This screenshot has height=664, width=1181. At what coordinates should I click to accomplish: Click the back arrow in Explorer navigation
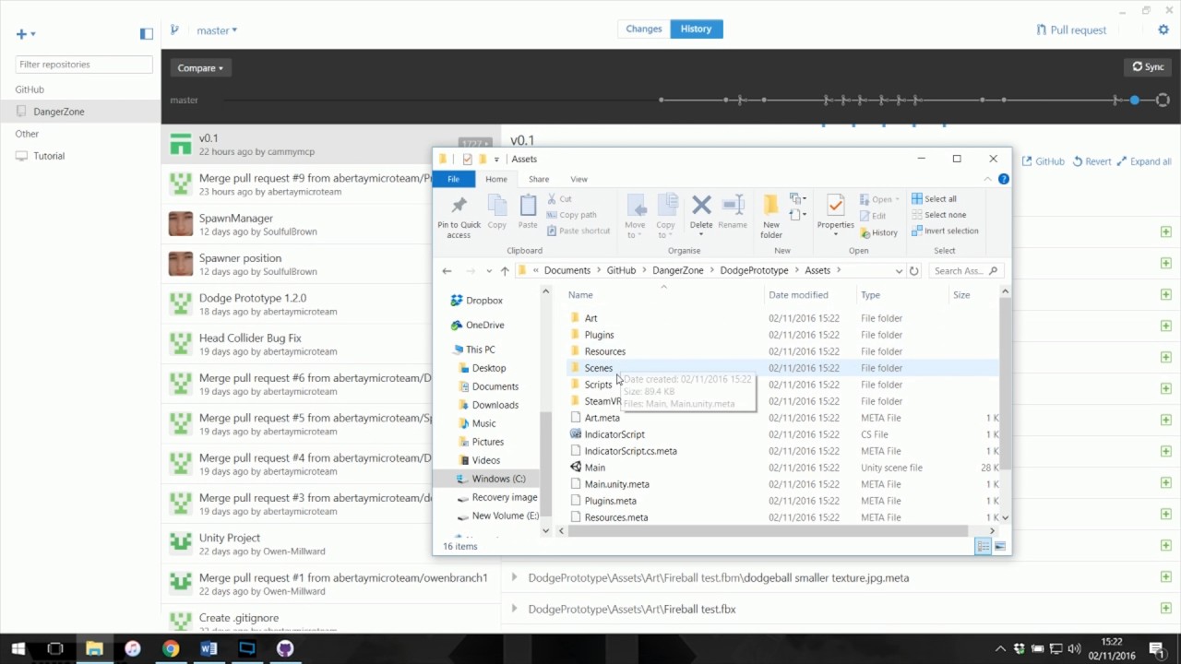click(x=447, y=270)
